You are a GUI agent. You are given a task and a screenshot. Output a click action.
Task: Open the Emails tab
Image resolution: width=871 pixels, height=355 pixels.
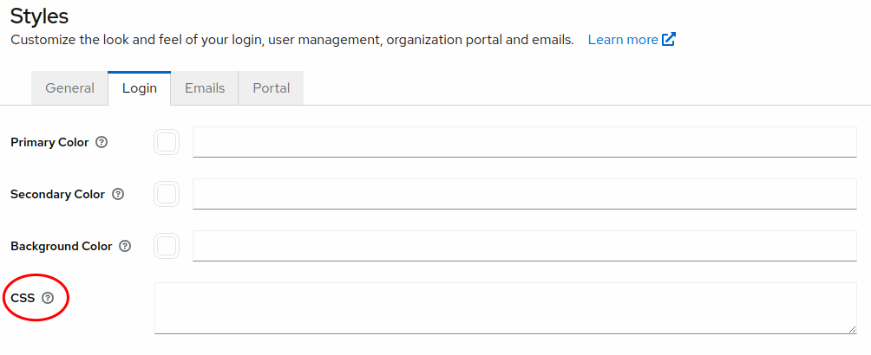[x=205, y=88]
